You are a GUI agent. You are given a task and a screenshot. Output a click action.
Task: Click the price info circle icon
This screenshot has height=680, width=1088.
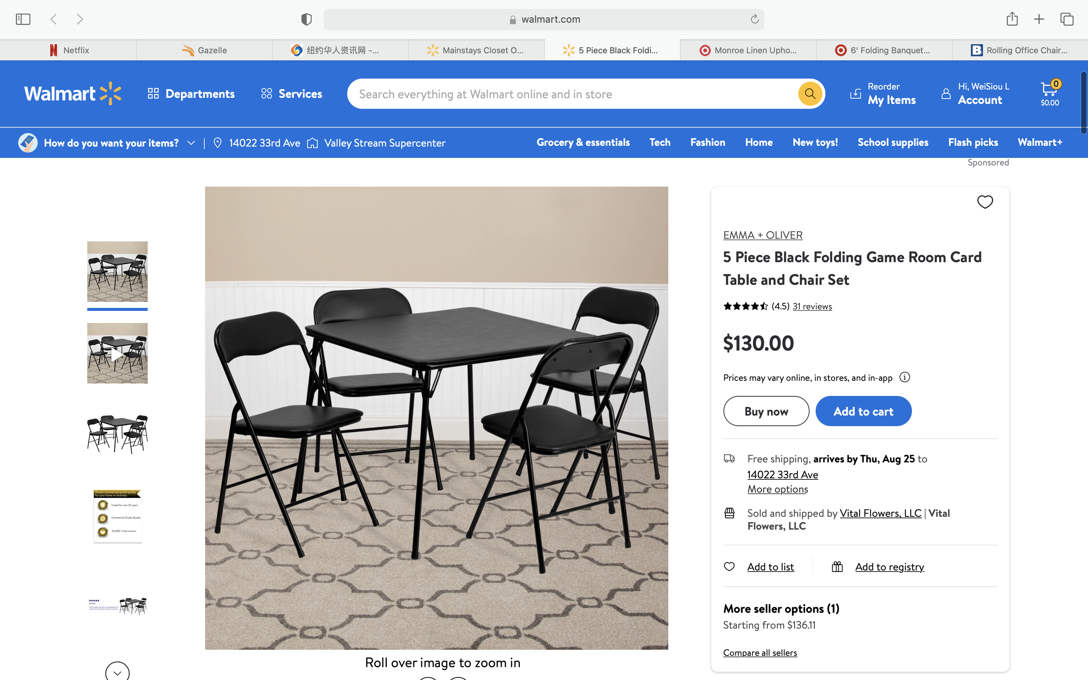click(x=904, y=377)
